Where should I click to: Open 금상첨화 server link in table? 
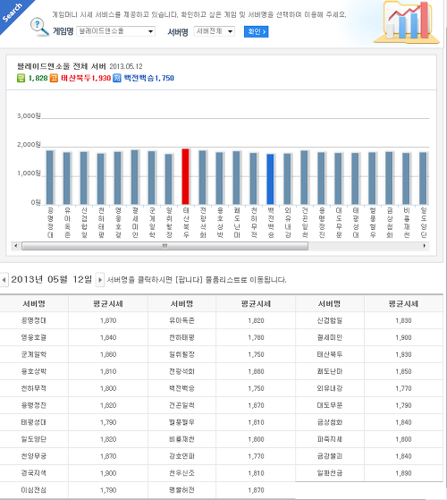[x=329, y=422]
